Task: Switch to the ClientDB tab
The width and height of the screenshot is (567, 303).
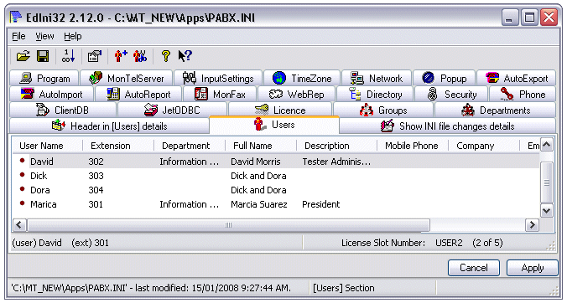Action: point(63,110)
